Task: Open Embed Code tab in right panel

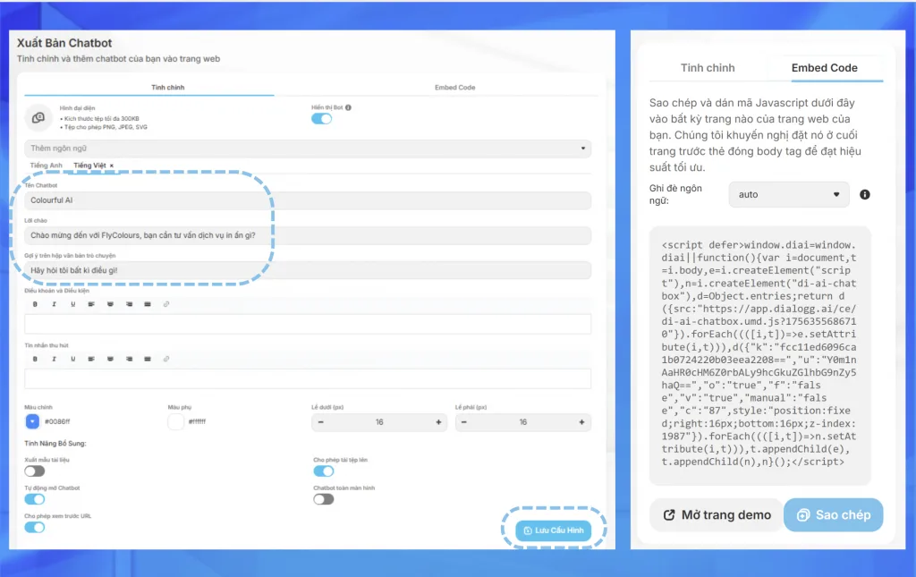Action: 824,68
